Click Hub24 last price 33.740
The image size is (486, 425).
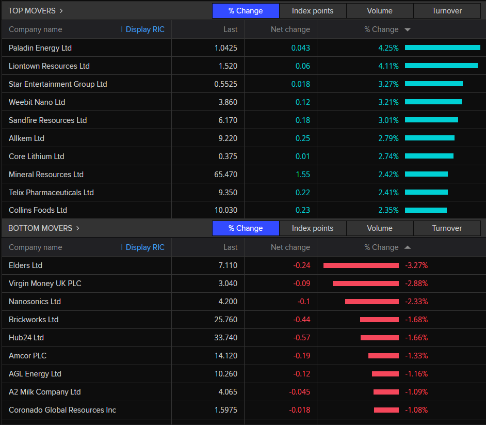[x=225, y=338]
